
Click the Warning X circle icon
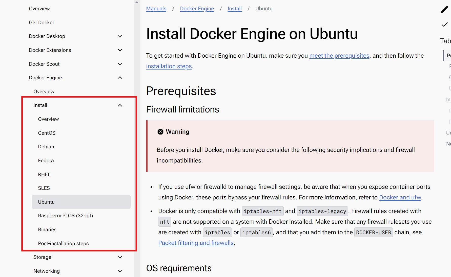pos(160,132)
